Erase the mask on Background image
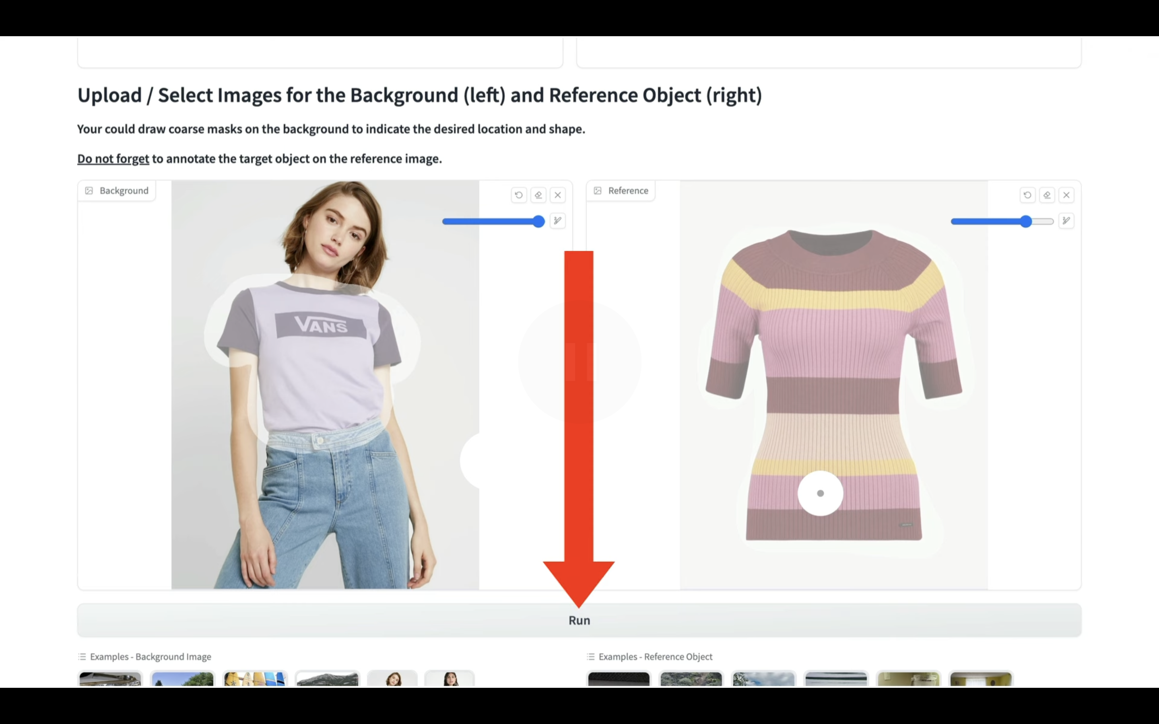Viewport: 1159px width, 724px height. (538, 195)
